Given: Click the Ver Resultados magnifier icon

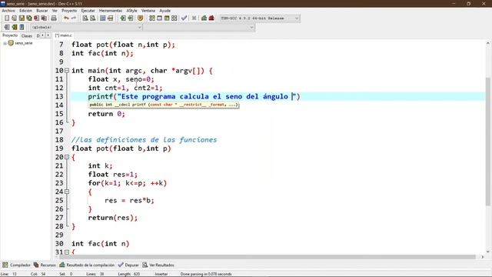Looking at the screenshot, I should (145, 265).
